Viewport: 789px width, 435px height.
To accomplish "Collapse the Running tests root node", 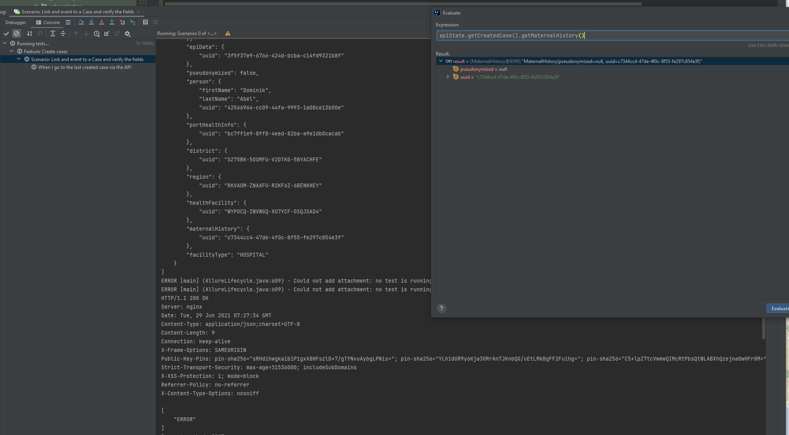I will (x=5, y=43).
